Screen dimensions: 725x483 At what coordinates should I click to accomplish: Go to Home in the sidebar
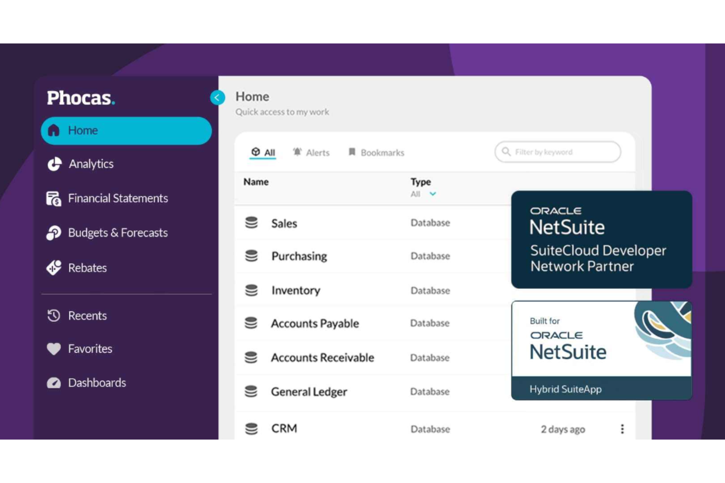(x=126, y=131)
